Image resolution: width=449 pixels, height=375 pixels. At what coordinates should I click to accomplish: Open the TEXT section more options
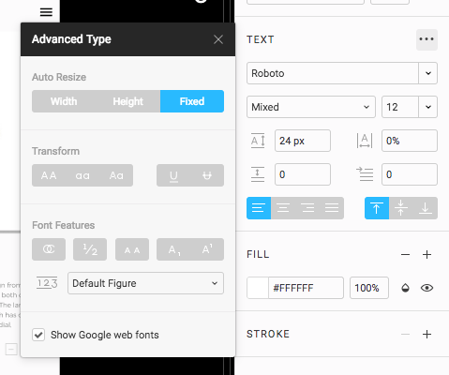[427, 39]
